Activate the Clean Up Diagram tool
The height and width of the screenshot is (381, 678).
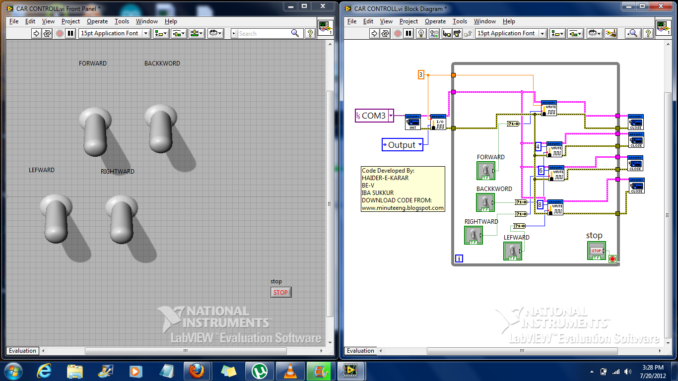tap(611, 33)
